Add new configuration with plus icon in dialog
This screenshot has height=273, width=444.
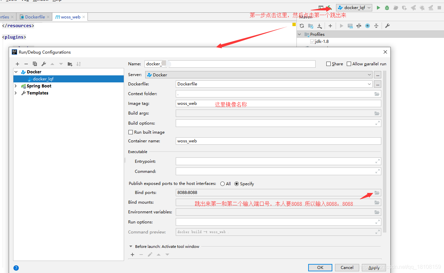(17, 64)
